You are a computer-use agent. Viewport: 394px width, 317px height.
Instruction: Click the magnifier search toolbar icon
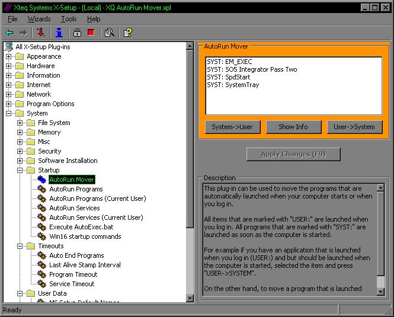click(x=109, y=33)
